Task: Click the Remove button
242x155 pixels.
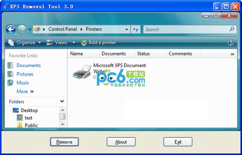Action: pyautogui.click(x=65, y=142)
